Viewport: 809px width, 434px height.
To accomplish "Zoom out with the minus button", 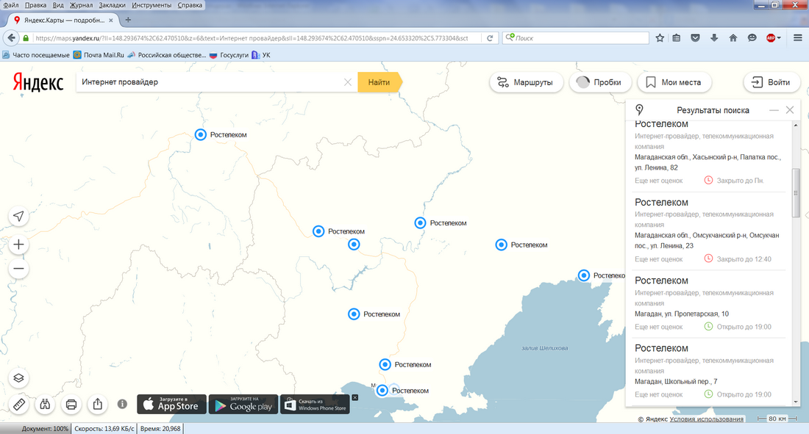I will pyautogui.click(x=19, y=269).
